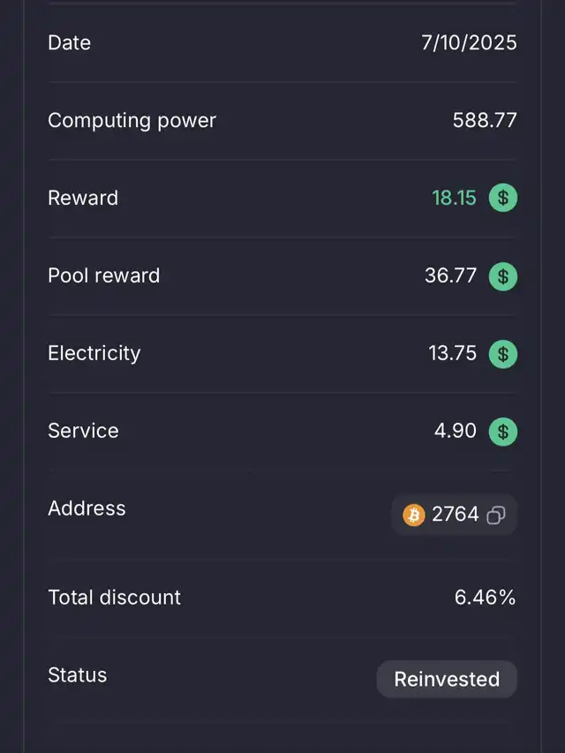Tap the Total discount label

coord(114,598)
